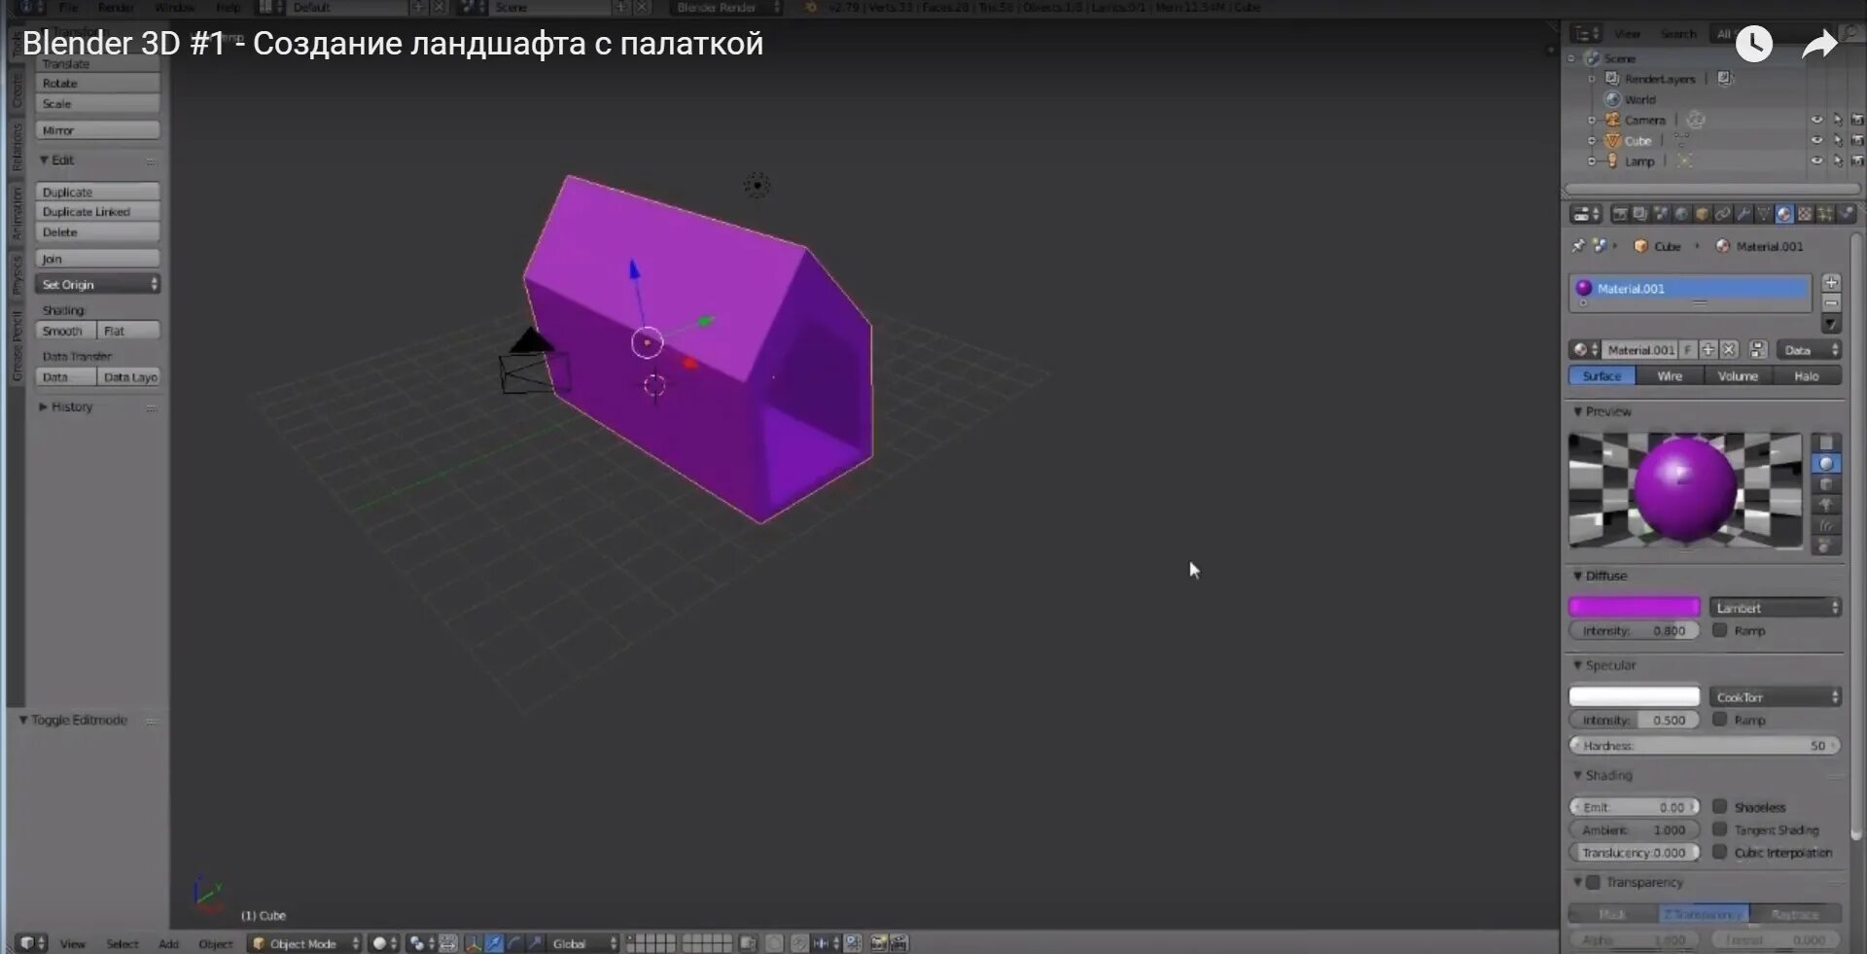Enable the Shadeless checkbox
1867x954 pixels.
(1719, 806)
